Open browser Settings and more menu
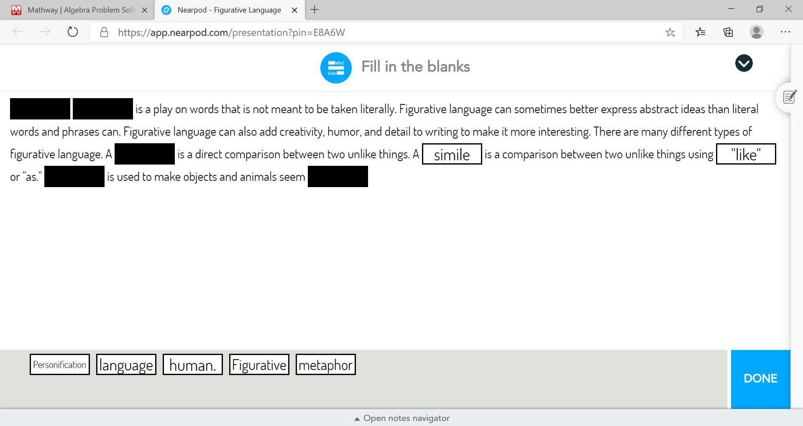 click(785, 32)
